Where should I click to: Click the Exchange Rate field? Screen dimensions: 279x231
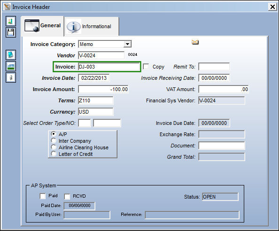(x=222, y=134)
